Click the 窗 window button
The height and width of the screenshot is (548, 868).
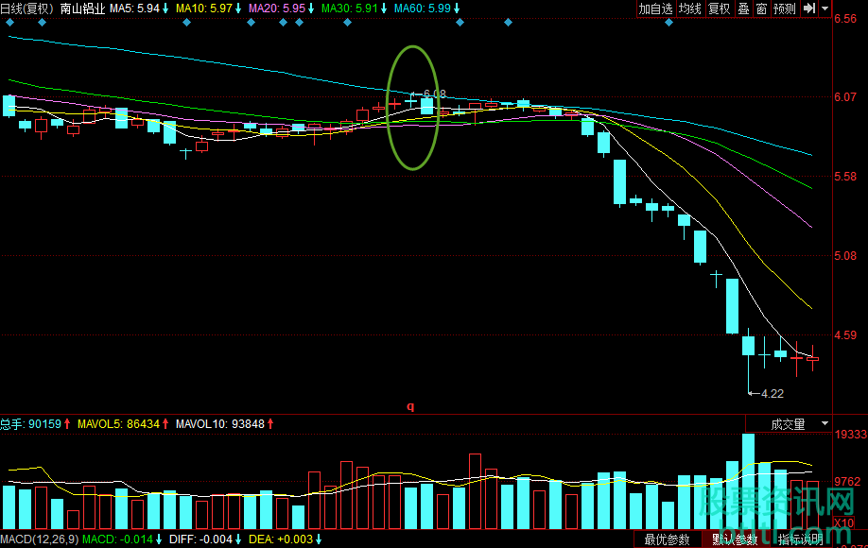[x=762, y=9]
